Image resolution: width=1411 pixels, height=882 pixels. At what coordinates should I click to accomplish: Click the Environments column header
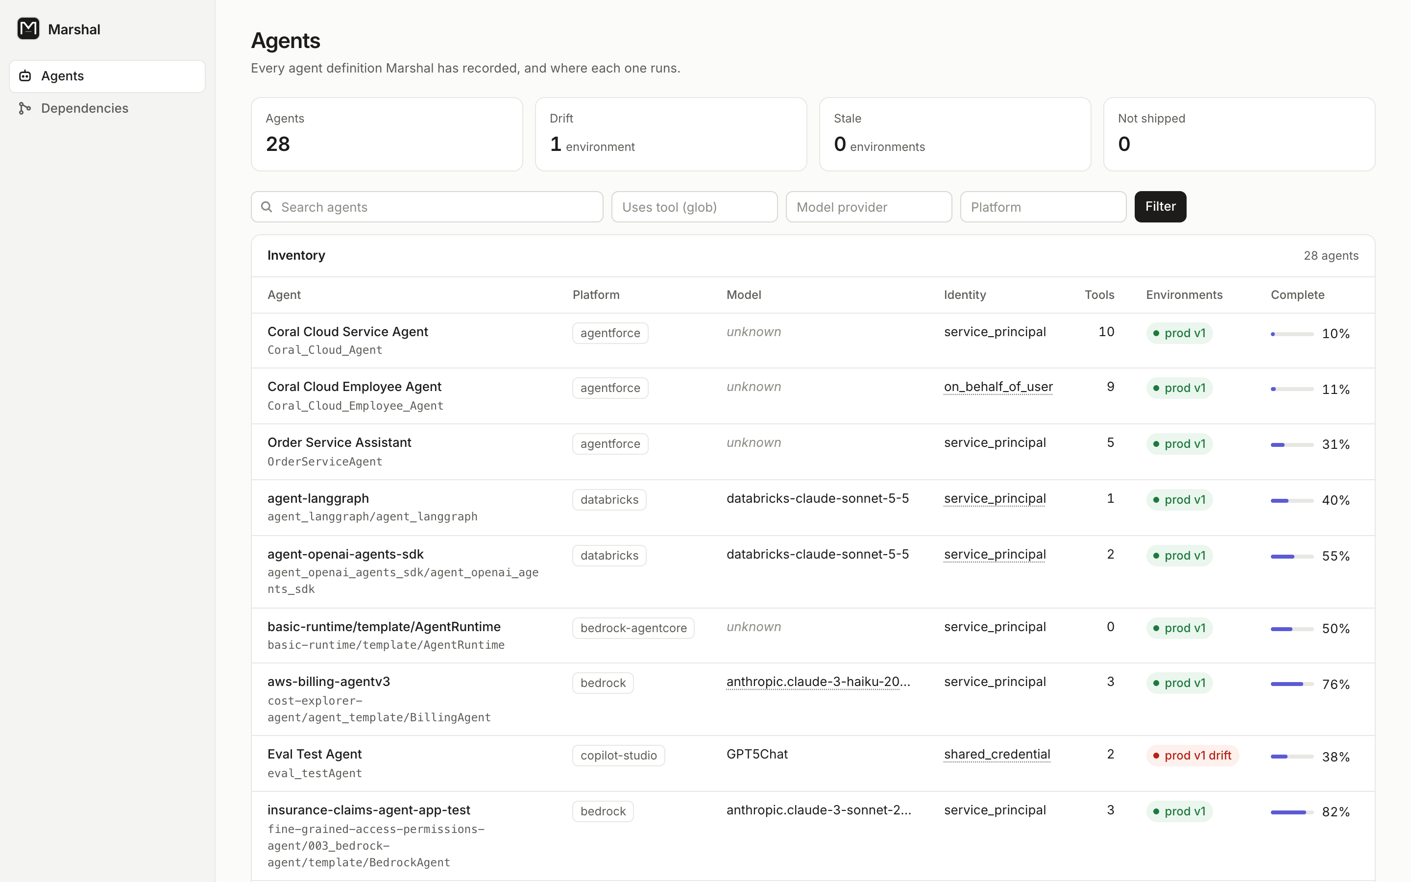pos(1184,295)
